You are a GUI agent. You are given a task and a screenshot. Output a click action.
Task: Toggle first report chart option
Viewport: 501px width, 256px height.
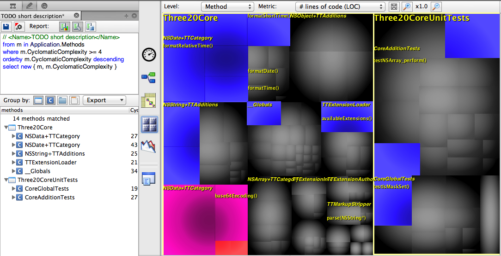65,26
